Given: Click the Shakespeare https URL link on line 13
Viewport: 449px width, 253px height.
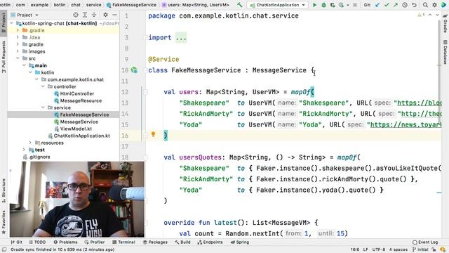Looking at the screenshot, I should pyautogui.click(x=420, y=103).
